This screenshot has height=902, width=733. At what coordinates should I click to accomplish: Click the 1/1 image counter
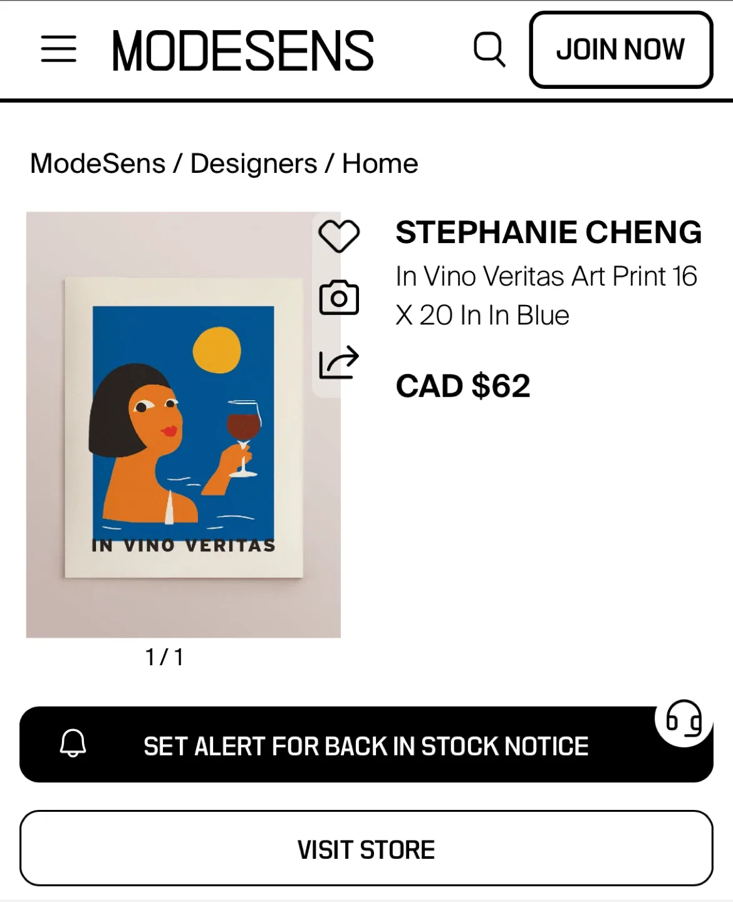click(165, 657)
